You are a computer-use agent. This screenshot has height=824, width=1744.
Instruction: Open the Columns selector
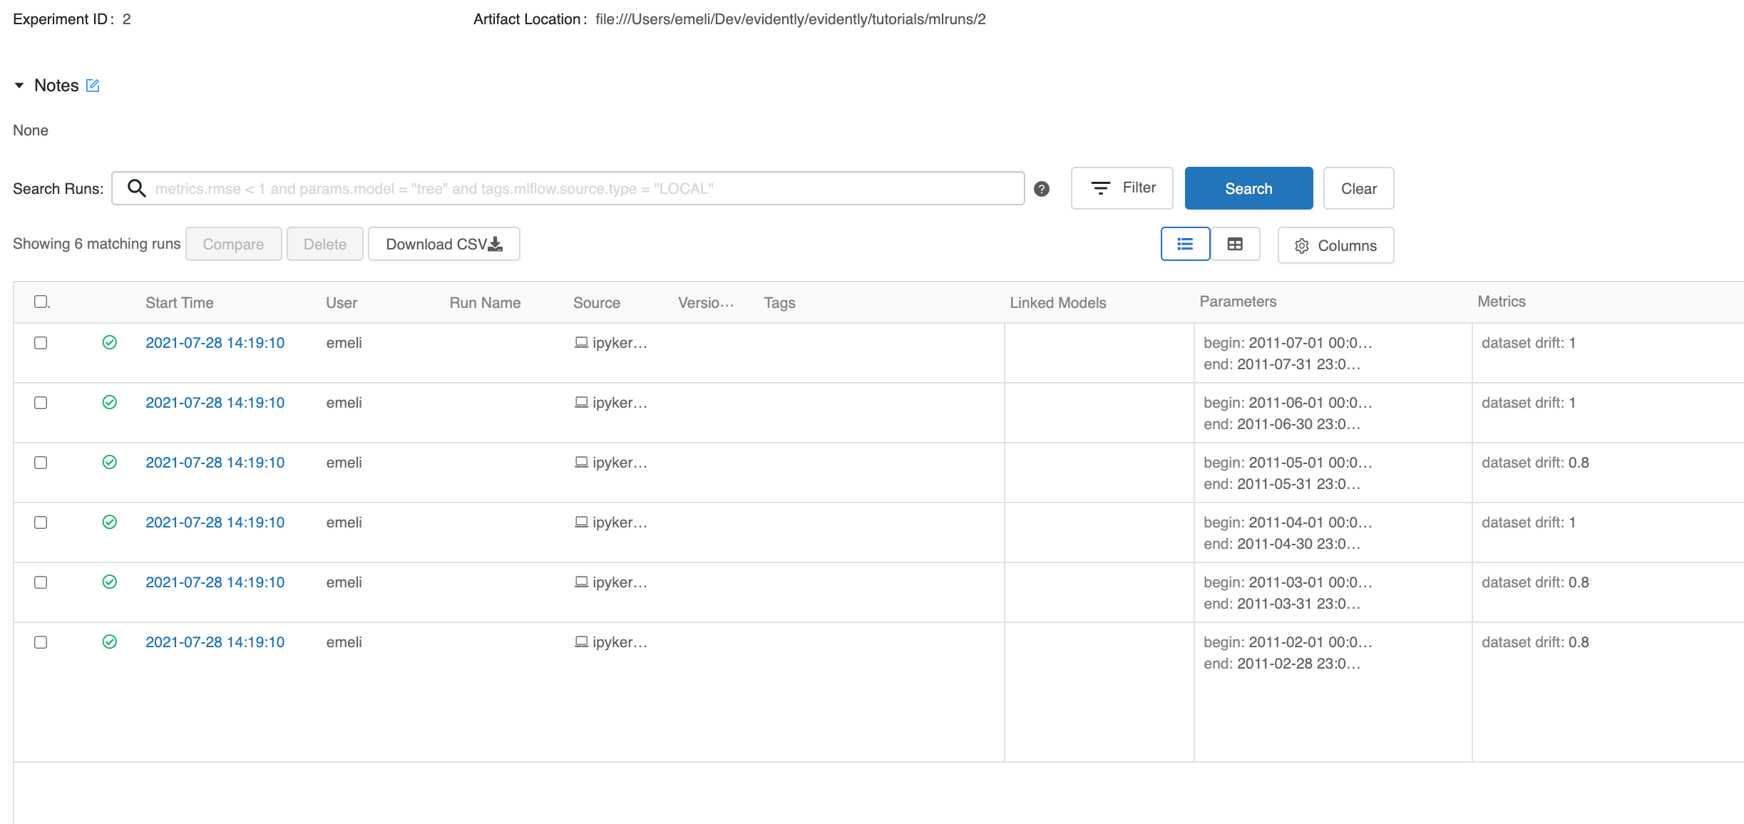tap(1335, 245)
